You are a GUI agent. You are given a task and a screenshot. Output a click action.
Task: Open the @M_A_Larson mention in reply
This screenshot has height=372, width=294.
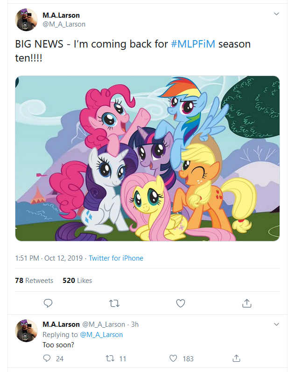[101, 335]
